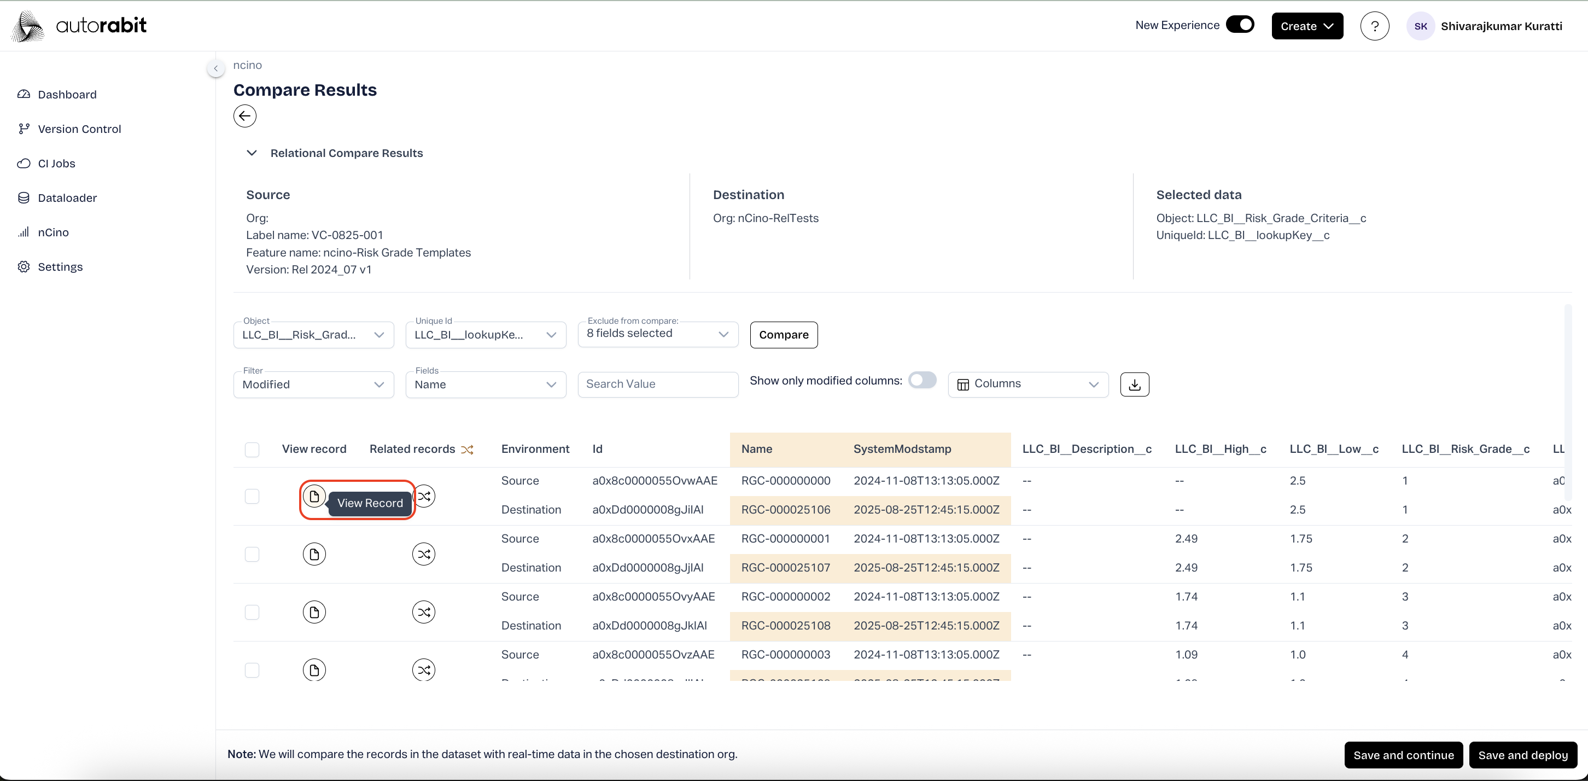This screenshot has width=1588, height=781.
Task: Collapse the left sidebar with chevron
Action: coord(216,68)
